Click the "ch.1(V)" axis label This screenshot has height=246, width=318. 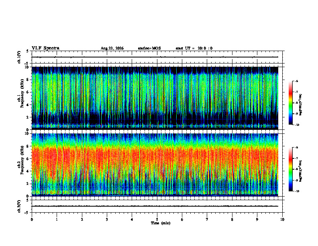pos(19,57)
